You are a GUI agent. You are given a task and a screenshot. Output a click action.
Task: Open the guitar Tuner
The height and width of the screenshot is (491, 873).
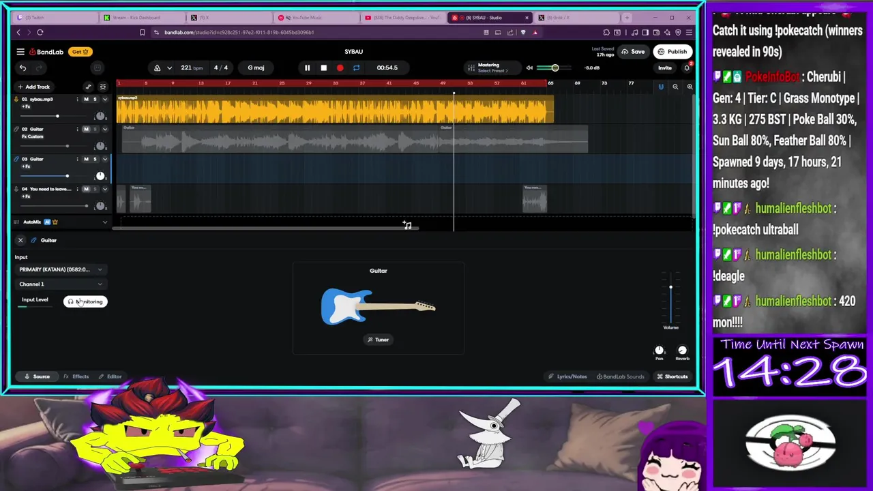point(378,340)
